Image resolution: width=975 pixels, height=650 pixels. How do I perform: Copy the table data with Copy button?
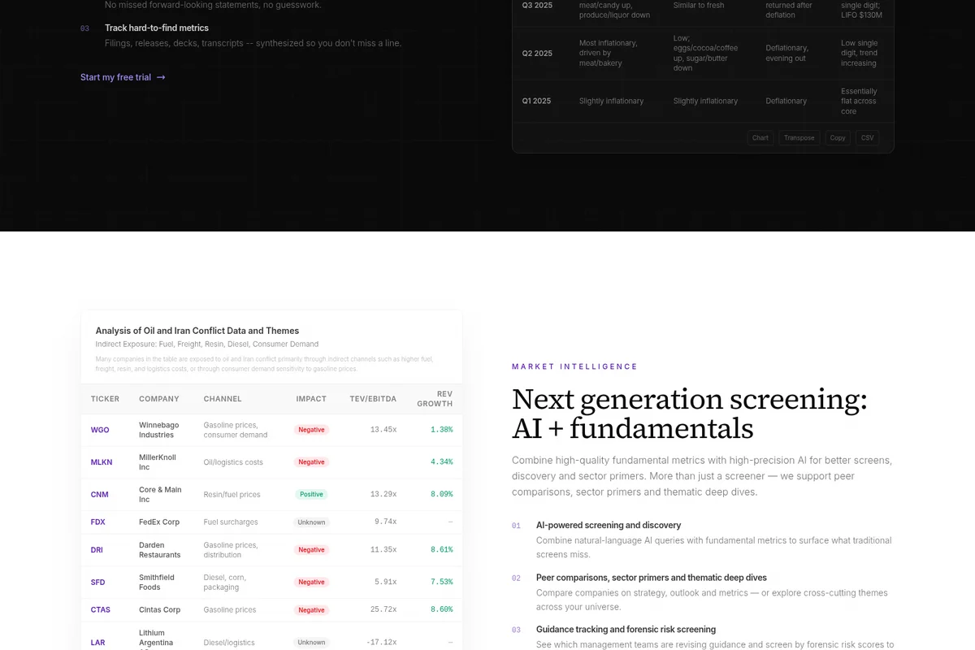(838, 137)
